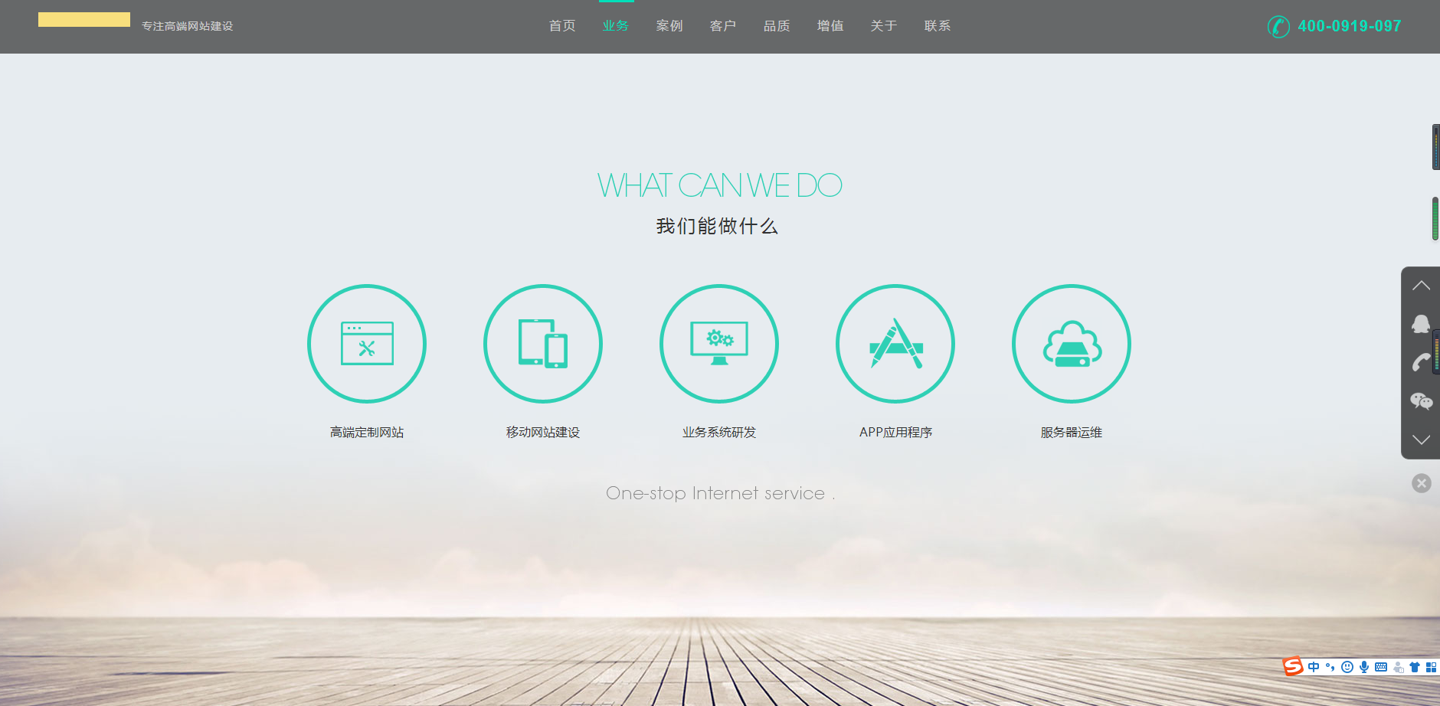Click the 高端定制网站 text label

[x=367, y=433]
